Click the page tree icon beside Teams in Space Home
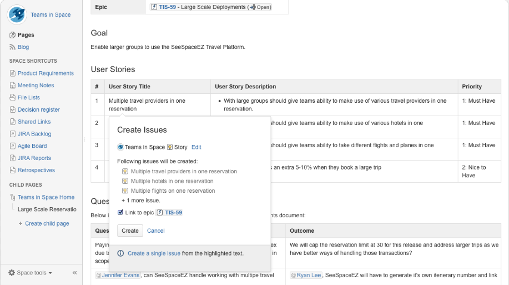Screen dimensions: 509x285 (13, 197)
